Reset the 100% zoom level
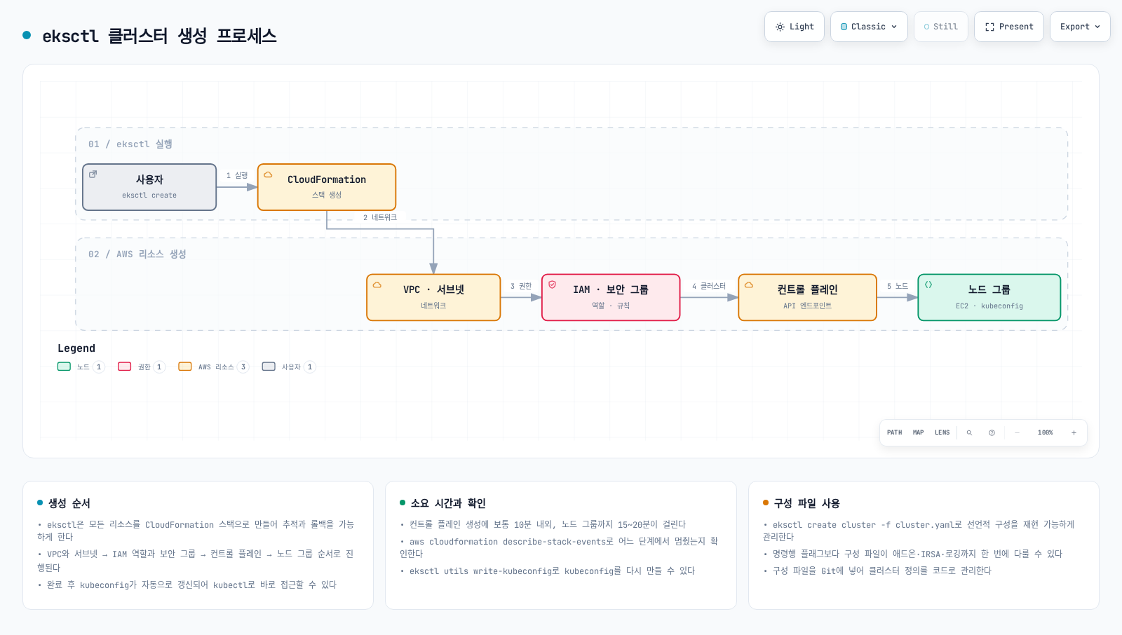 [1045, 432]
